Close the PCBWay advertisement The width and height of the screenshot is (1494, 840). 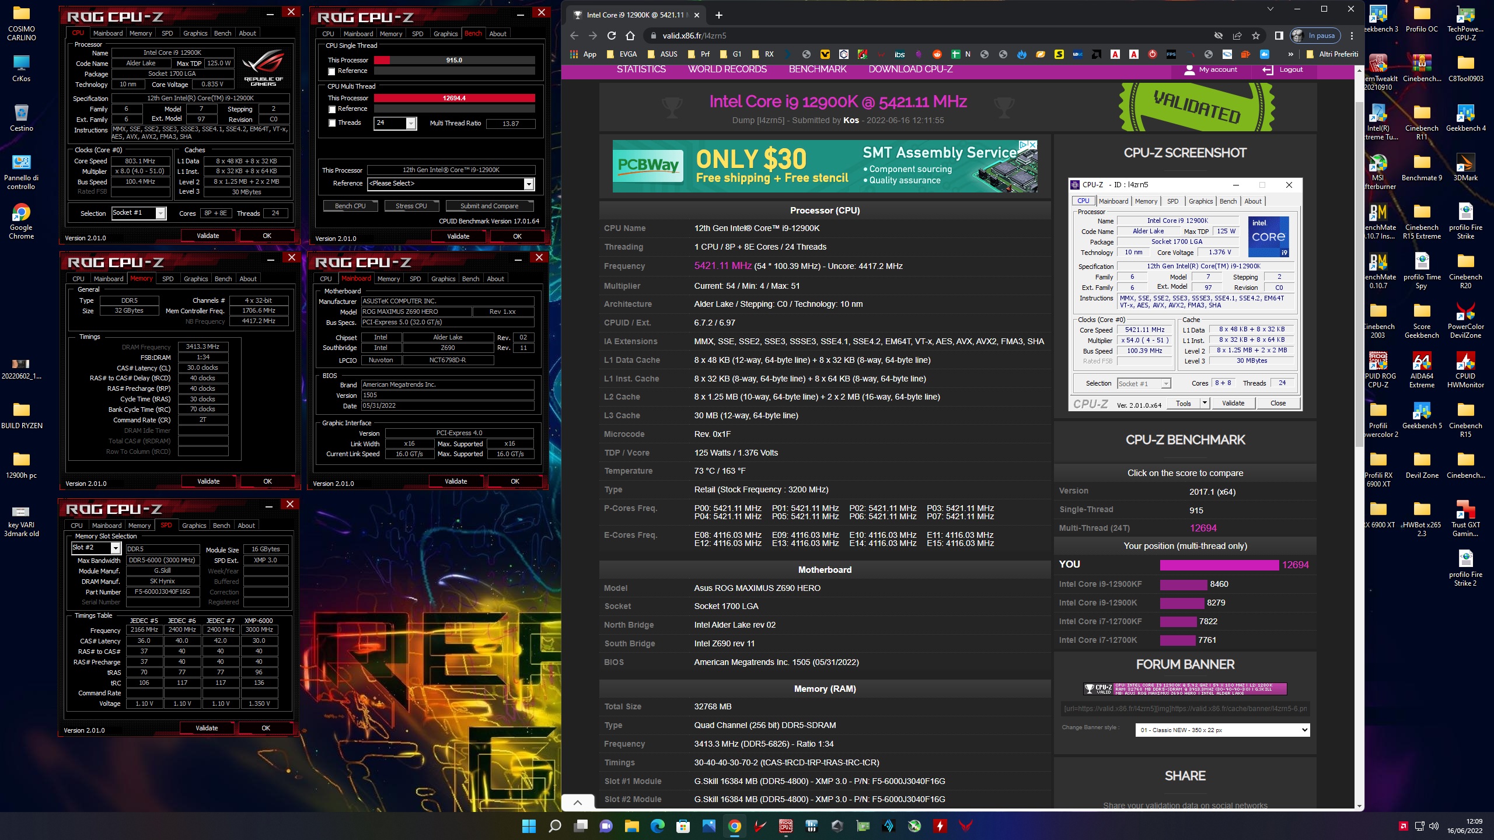click(x=1032, y=145)
